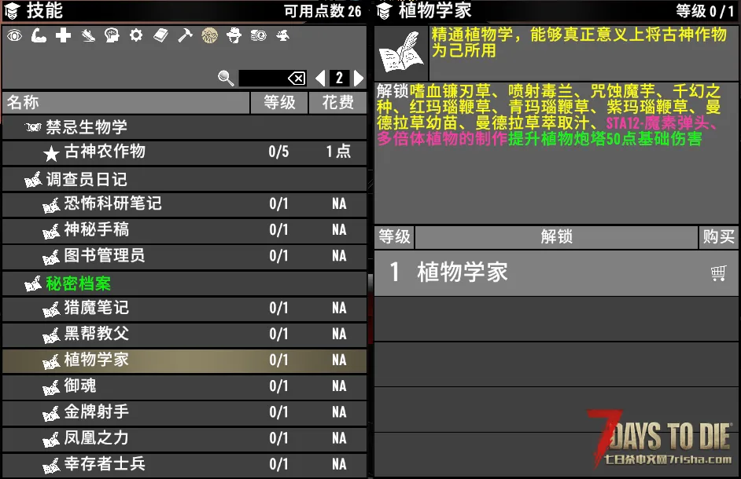Select the white cross fortitude category icon

[x=63, y=35]
